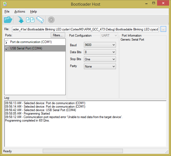Open the Actions menu

20,11
